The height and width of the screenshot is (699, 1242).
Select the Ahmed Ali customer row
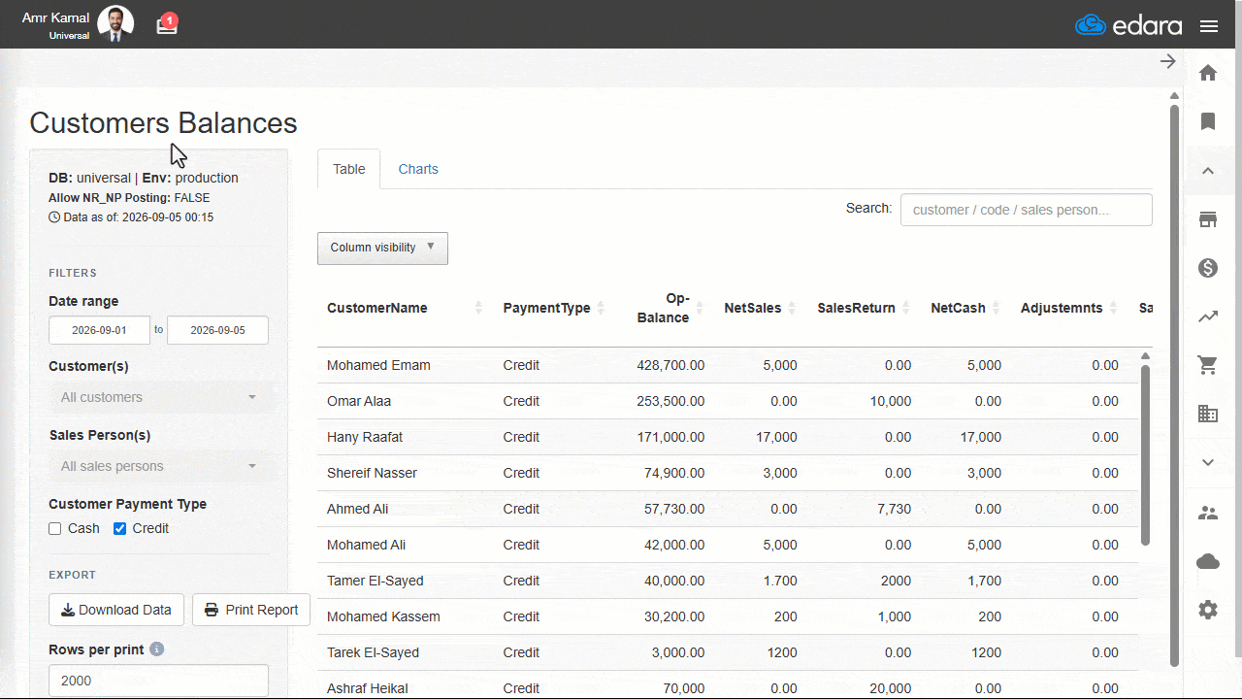coord(728,509)
